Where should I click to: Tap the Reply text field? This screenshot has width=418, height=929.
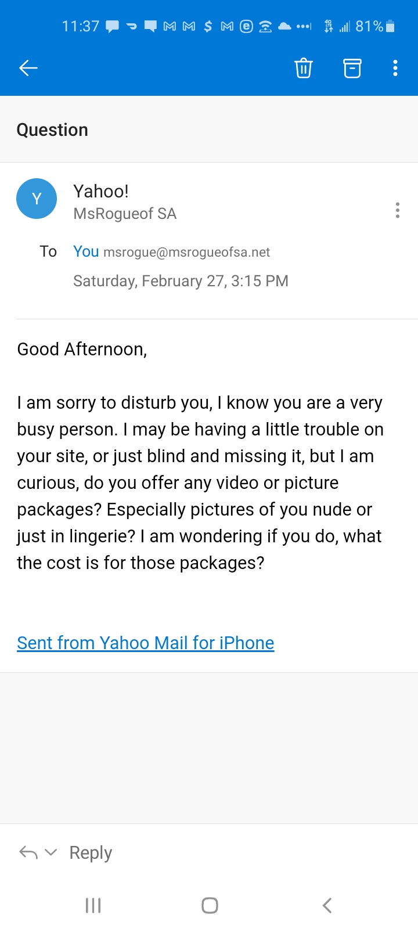91,852
